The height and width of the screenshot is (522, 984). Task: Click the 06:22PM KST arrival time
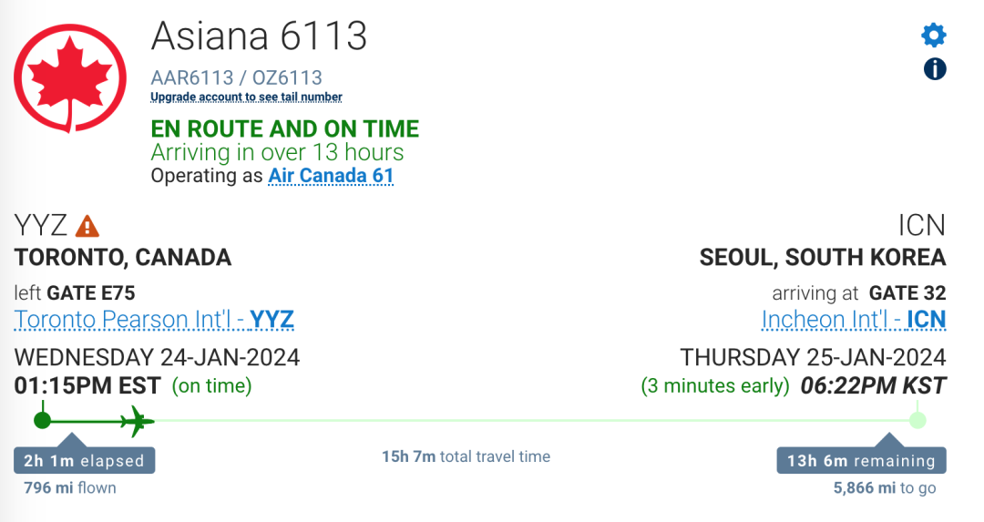point(873,386)
